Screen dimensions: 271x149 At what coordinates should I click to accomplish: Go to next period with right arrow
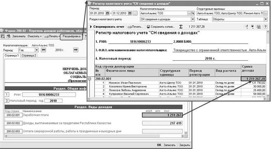click(x=76, y=50)
